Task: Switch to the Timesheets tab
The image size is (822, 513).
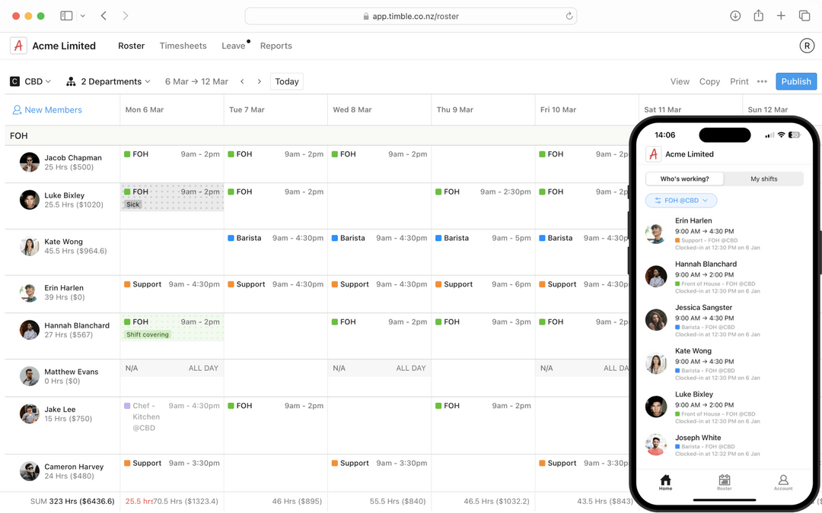Action: (x=183, y=46)
